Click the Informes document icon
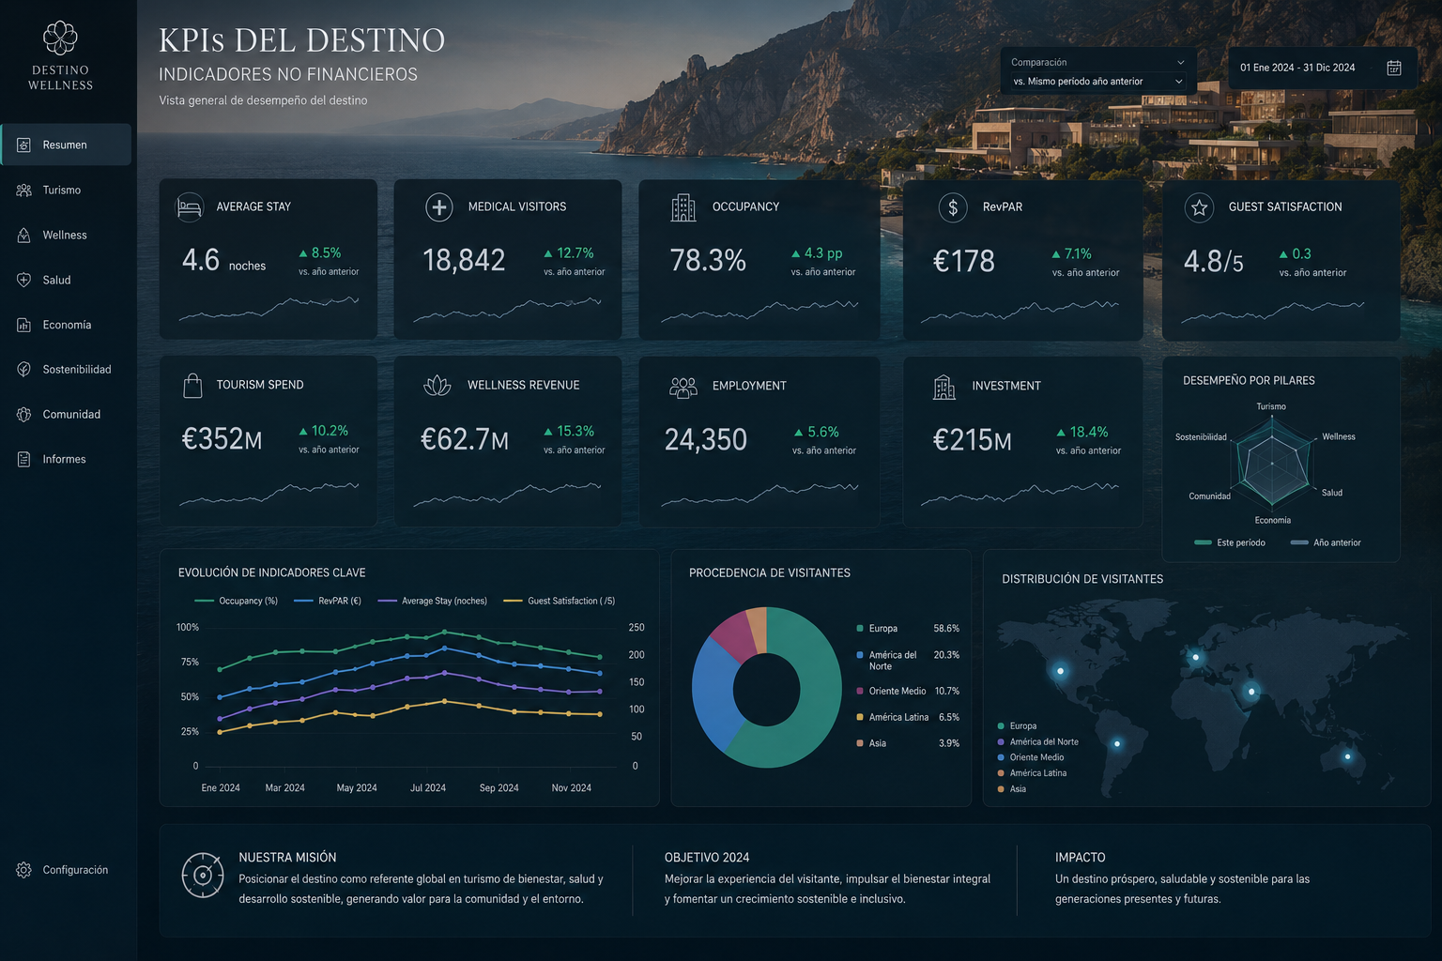Screen dimensions: 1442x961 [24, 459]
